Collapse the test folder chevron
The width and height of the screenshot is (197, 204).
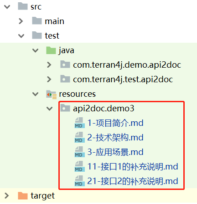[x=21, y=36]
